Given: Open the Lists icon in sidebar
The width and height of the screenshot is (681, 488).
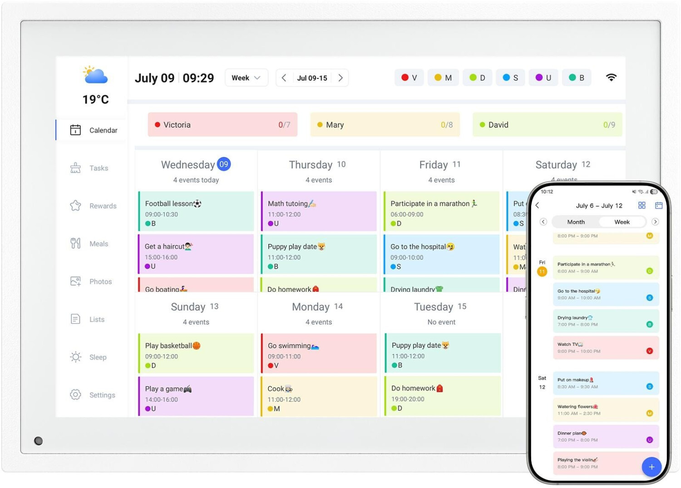Looking at the screenshot, I should pos(75,319).
